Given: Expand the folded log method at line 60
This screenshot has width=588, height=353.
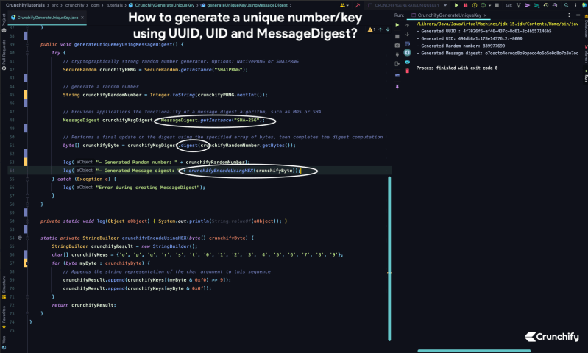Looking at the screenshot, I should pos(27,221).
